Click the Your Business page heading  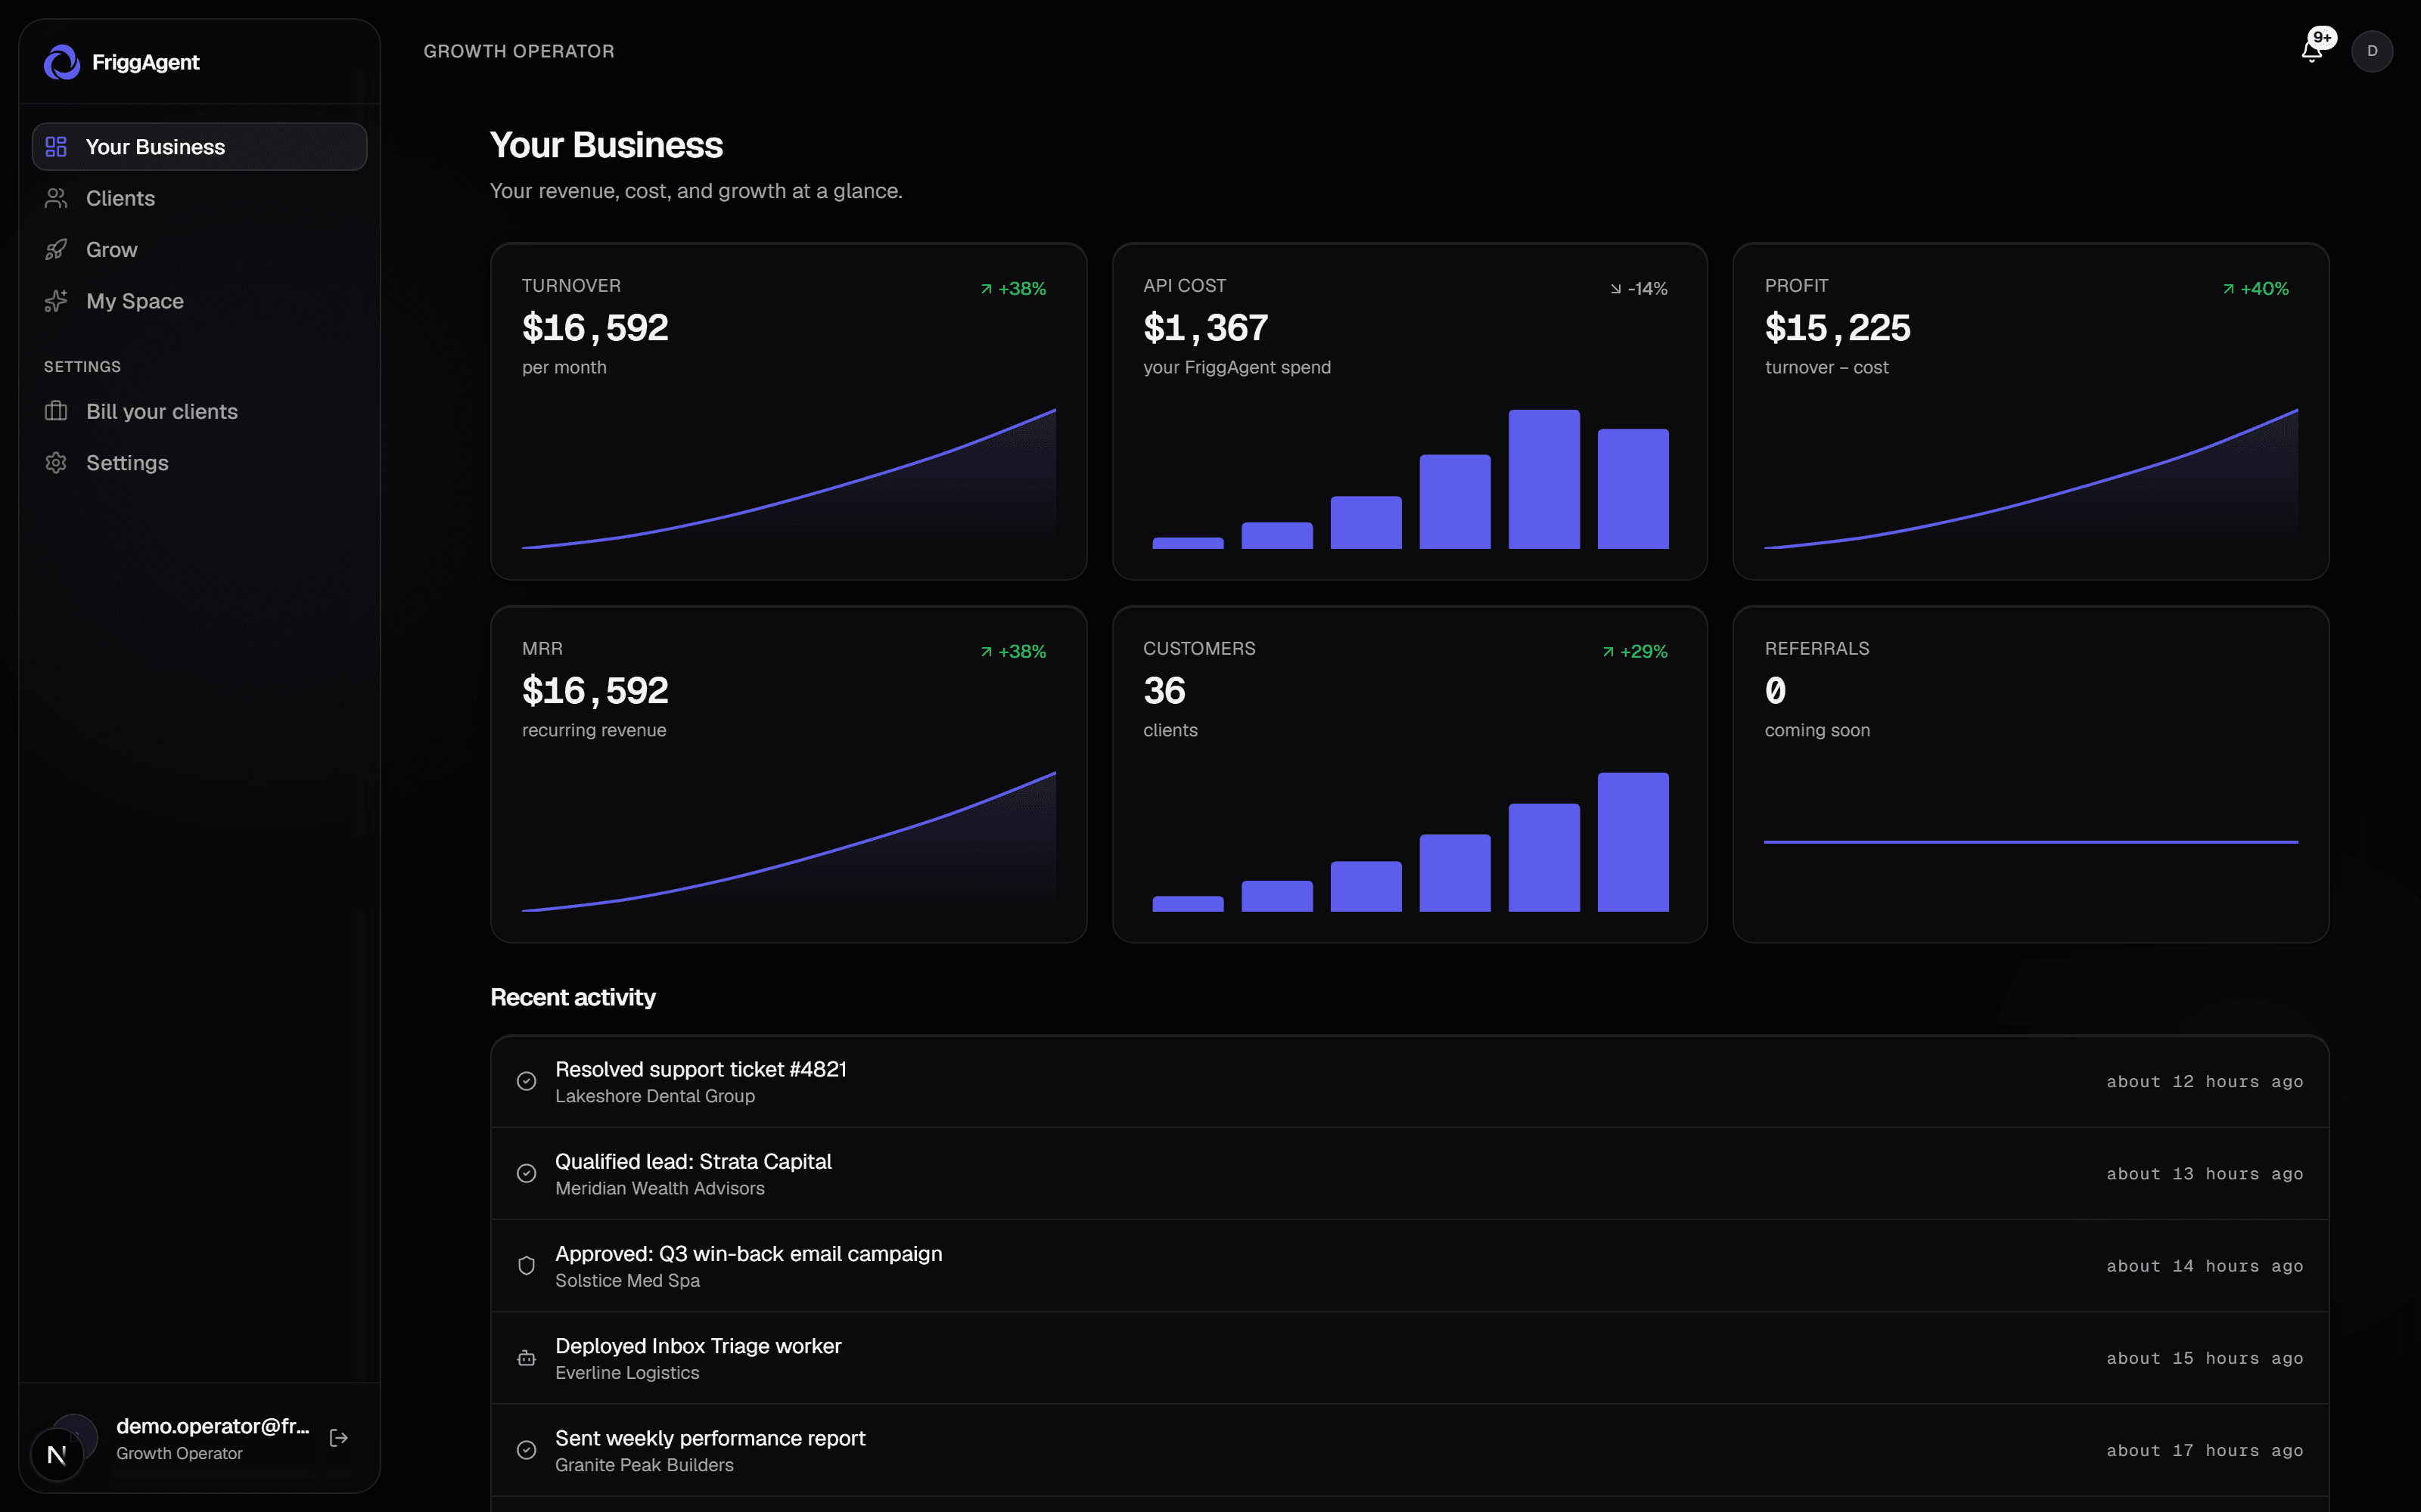tap(606, 145)
